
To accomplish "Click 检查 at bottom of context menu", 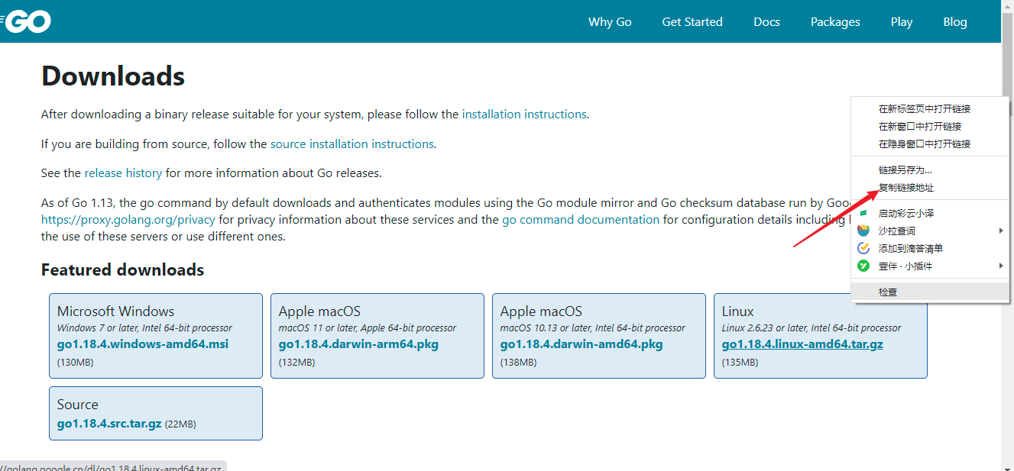I will point(888,292).
